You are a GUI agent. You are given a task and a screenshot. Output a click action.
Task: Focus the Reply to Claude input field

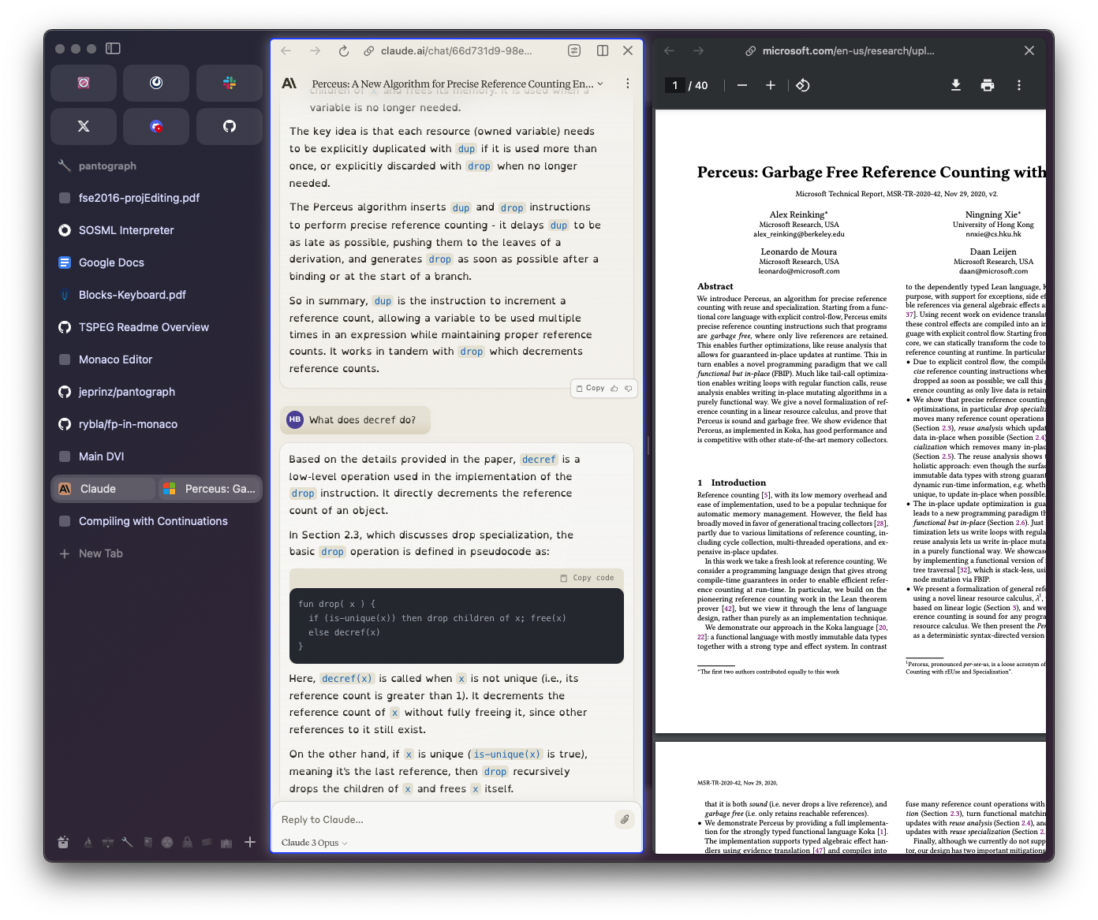tap(446, 820)
